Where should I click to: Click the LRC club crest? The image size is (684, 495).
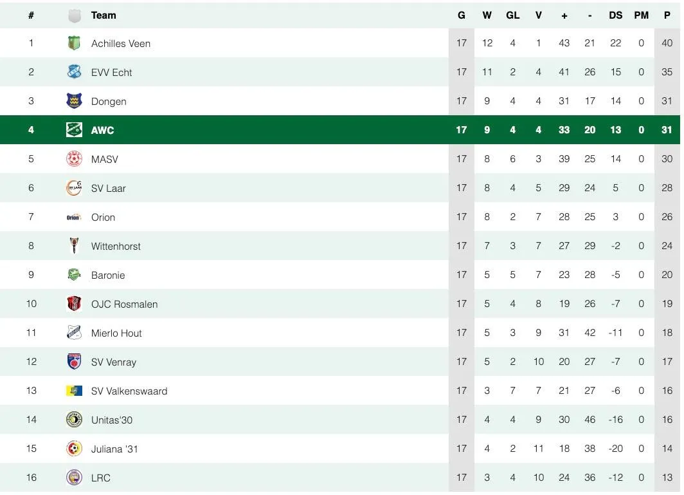74,478
